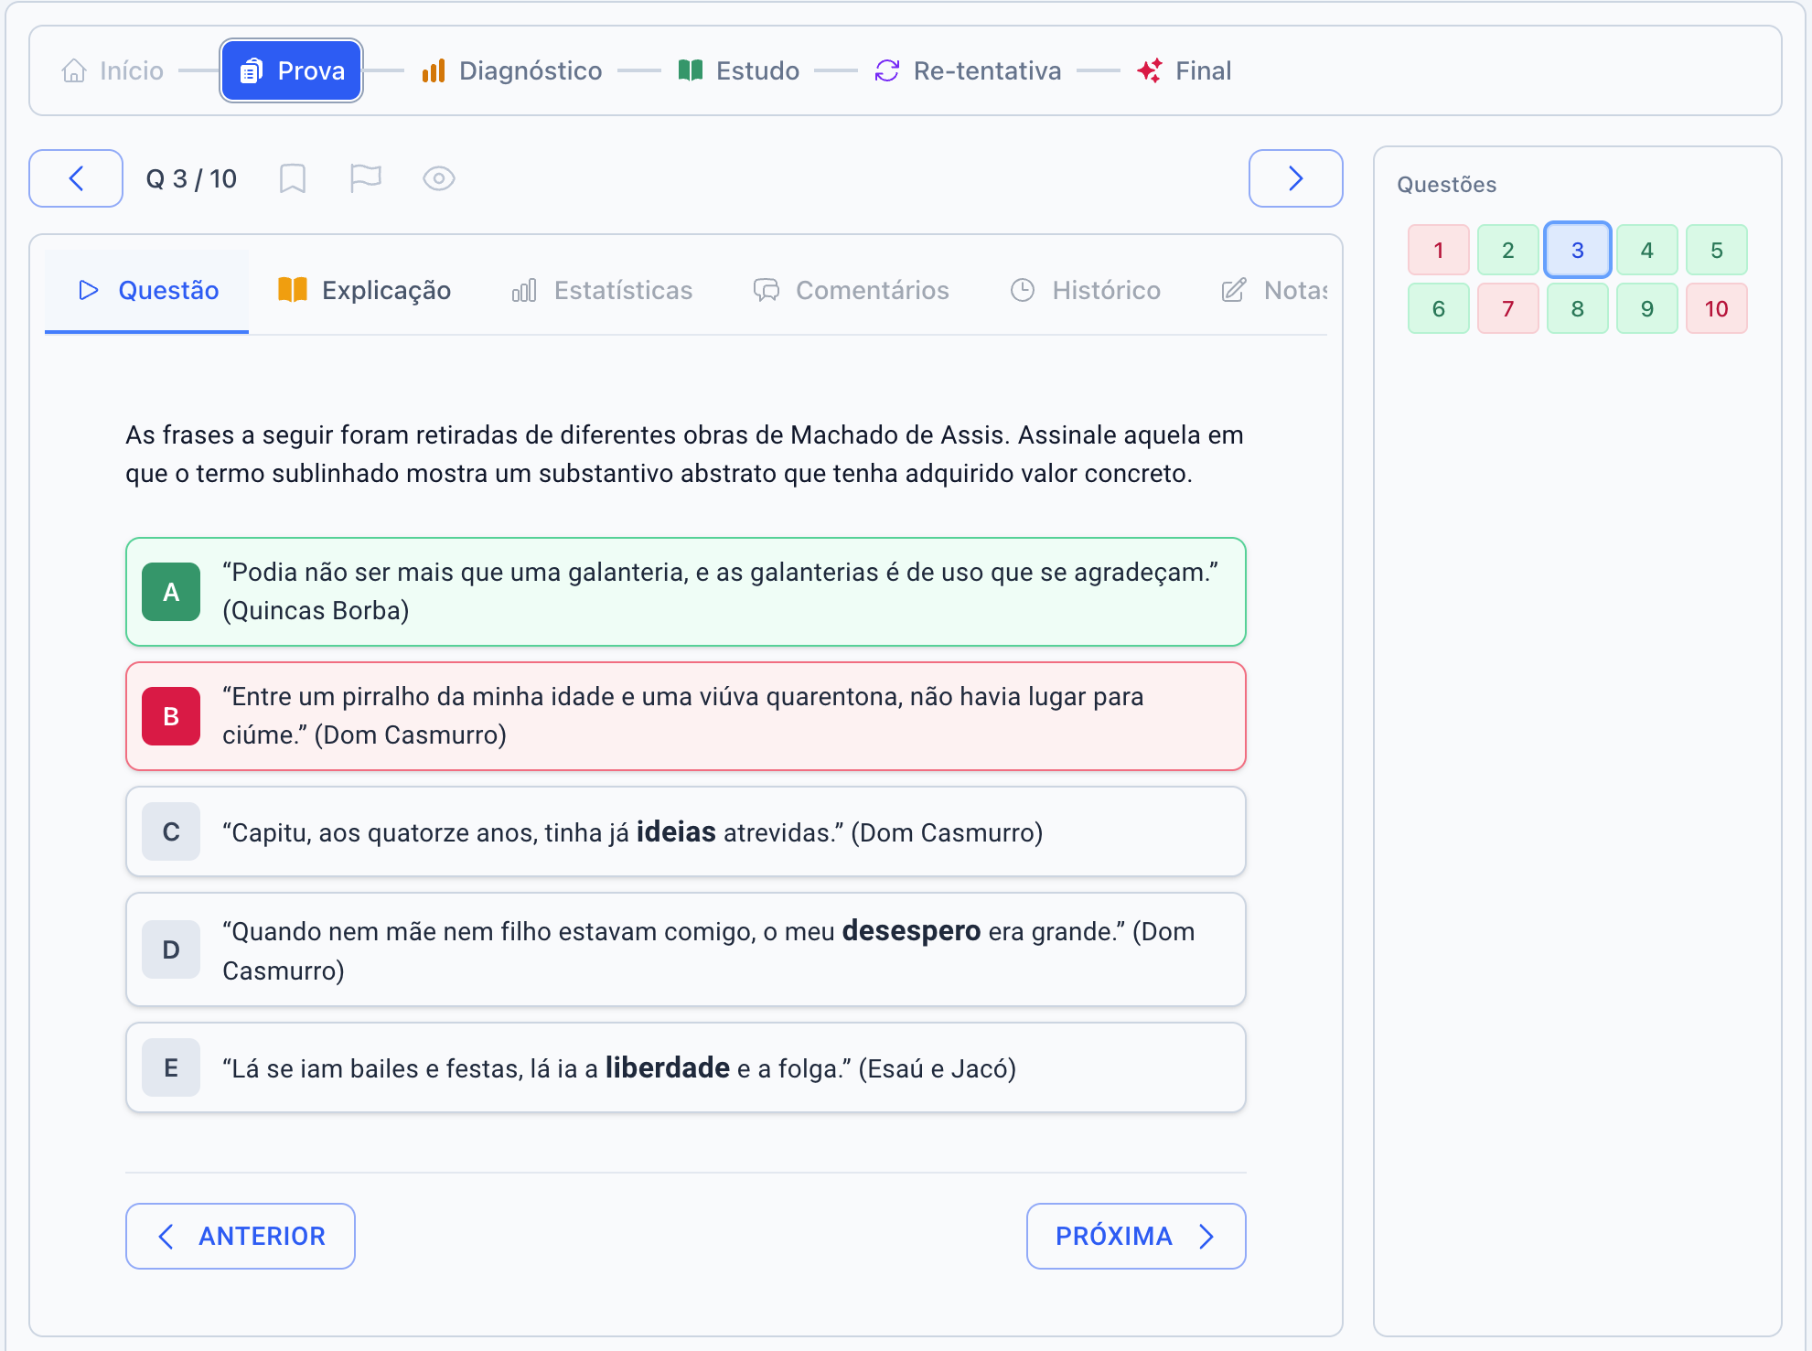Viewport: 1812px width, 1351px height.
Task: Open the Estatísticas tab
Action: pyautogui.click(x=602, y=290)
